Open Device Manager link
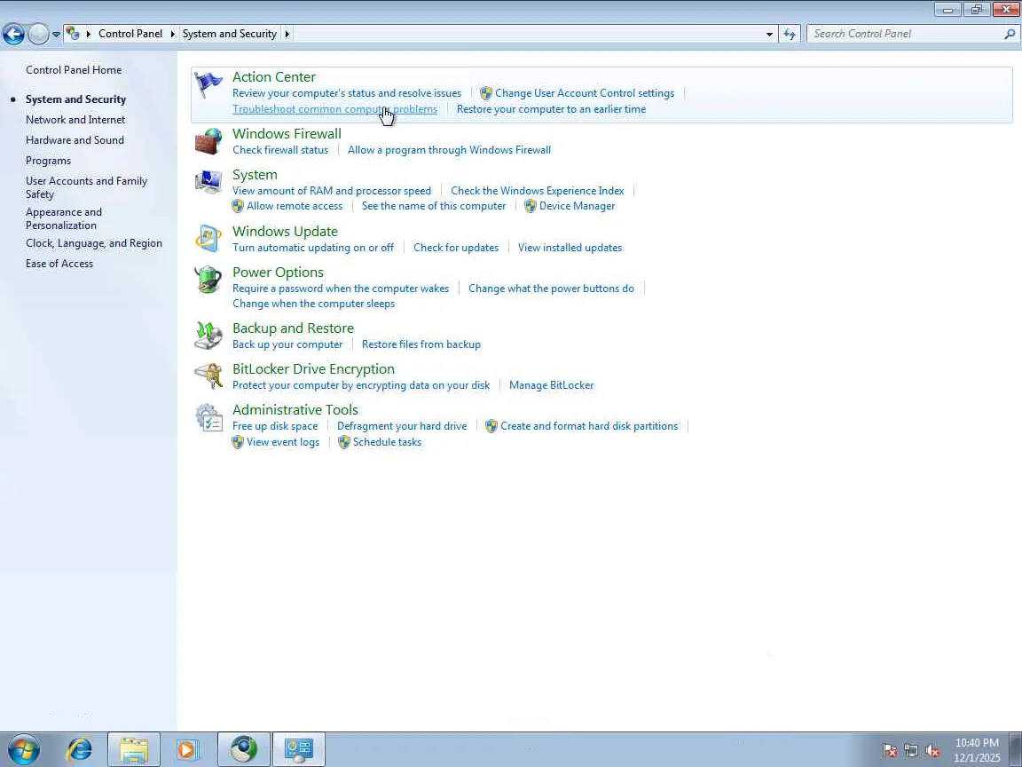Image resolution: width=1022 pixels, height=767 pixels. coord(577,205)
